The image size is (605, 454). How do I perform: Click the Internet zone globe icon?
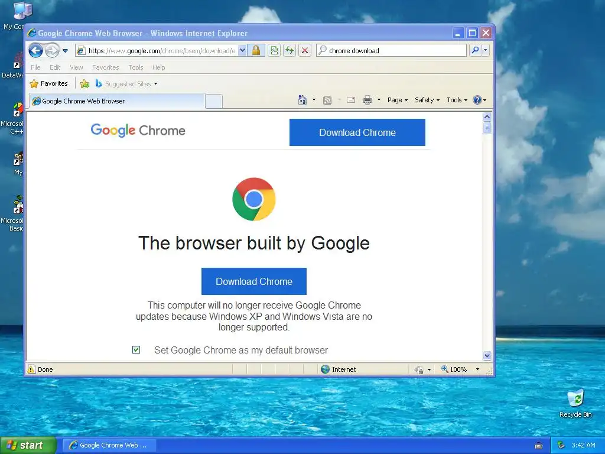point(326,369)
